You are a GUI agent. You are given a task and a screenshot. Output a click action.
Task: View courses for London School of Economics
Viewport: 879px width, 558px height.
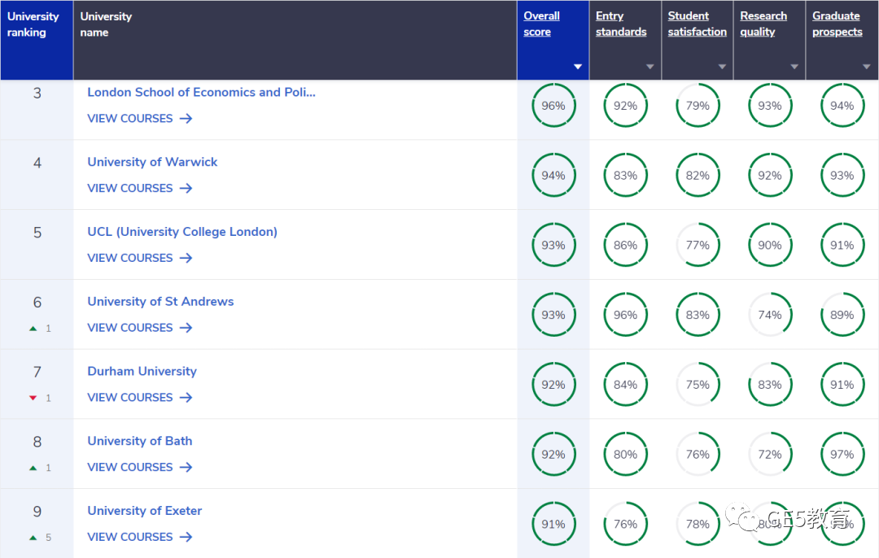(x=140, y=118)
